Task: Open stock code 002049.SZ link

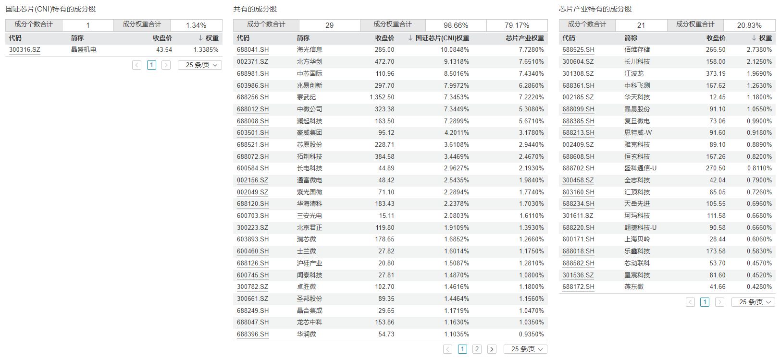Action: coord(253,192)
